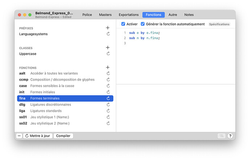Viewport: 250px width, 159px height.
Task: Switch to the Police tab
Action: point(87,15)
